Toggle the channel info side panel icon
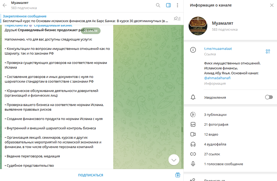 coord(168,5)
